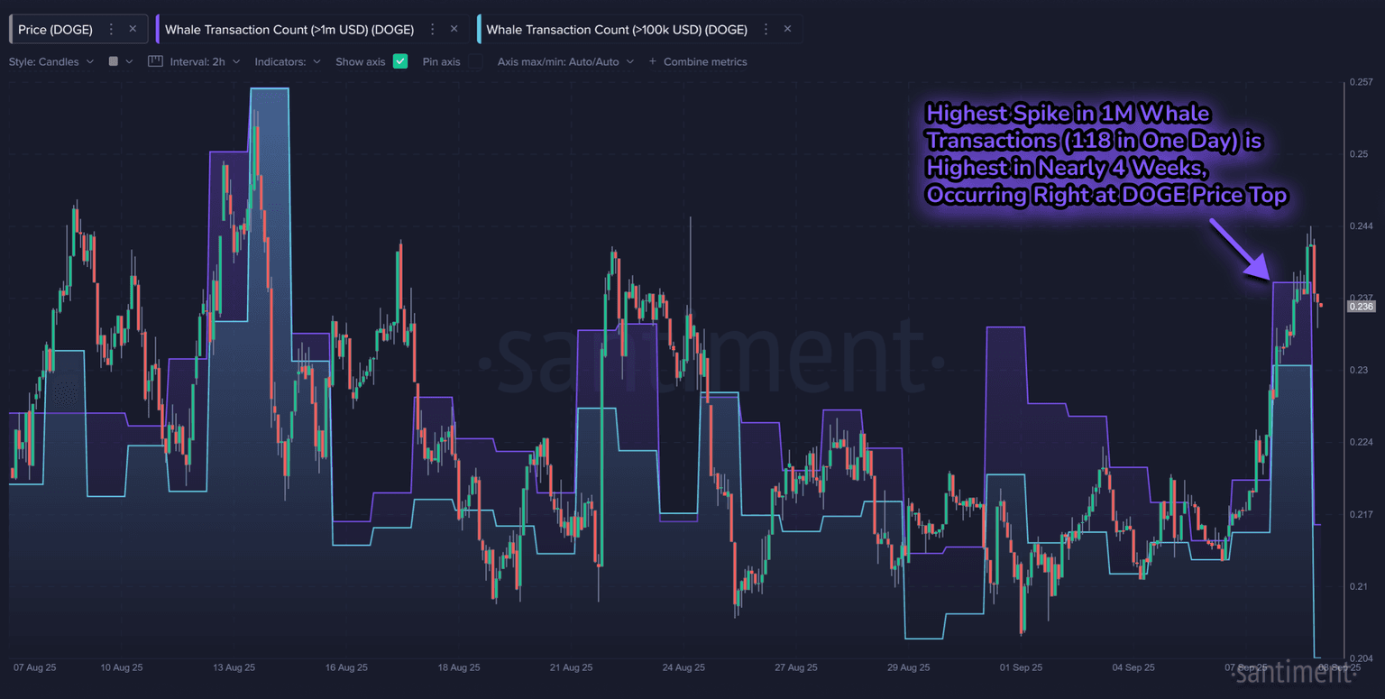This screenshot has width=1385, height=699.
Task: Click the 0.236 current price axis label
Action: 1361,307
